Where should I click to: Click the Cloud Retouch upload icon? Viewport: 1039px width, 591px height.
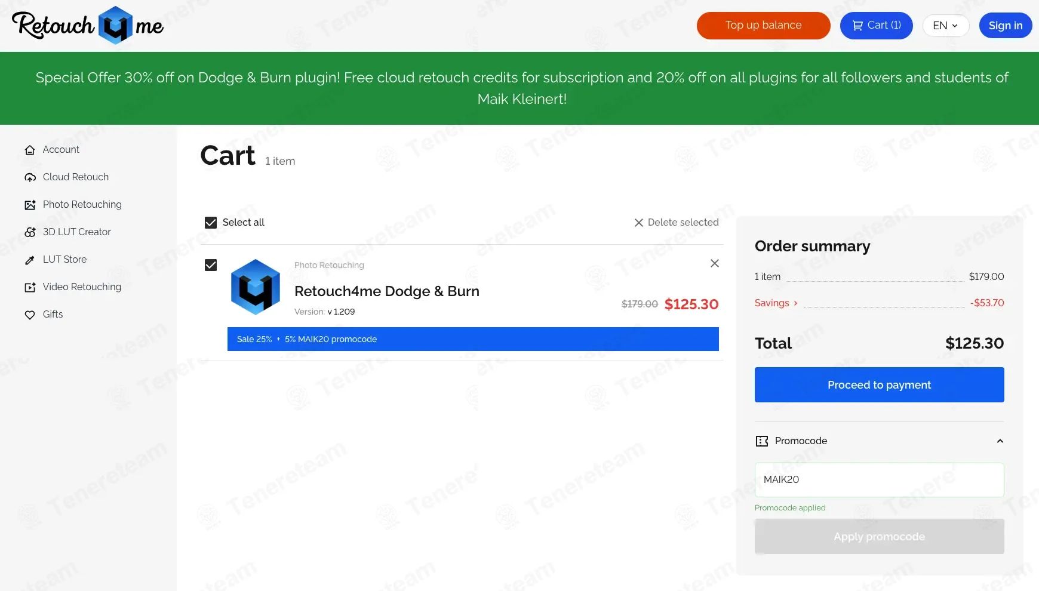[x=30, y=177]
